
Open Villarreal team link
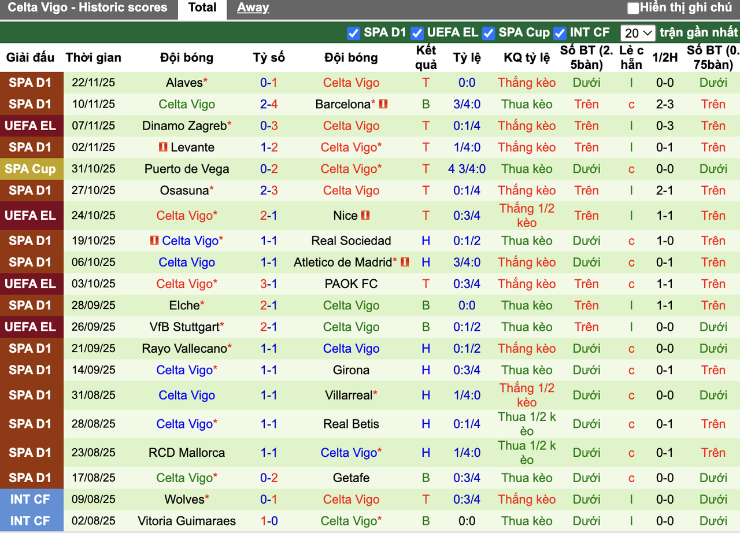pyautogui.click(x=349, y=395)
